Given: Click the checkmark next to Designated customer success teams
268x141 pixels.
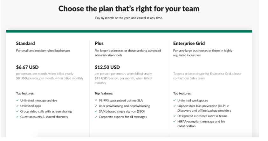Looking at the screenshot, I should coord(174,116).
